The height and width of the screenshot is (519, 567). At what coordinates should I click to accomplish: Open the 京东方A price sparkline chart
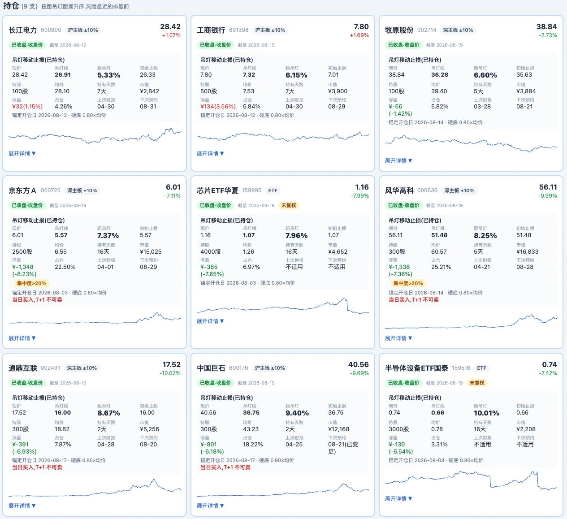(x=95, y=318)
